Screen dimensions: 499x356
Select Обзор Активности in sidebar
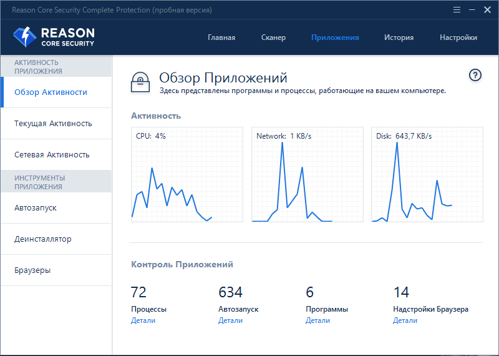(x=56, y=92)
